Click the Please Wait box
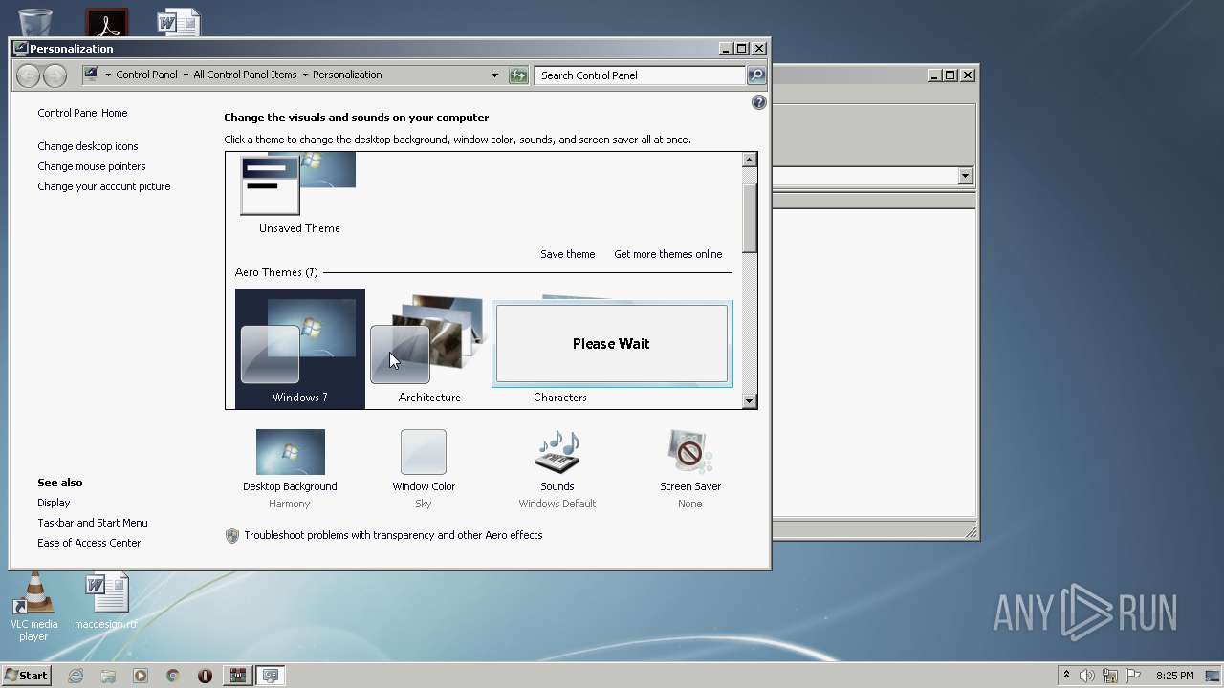 click(x=611, y=344)
